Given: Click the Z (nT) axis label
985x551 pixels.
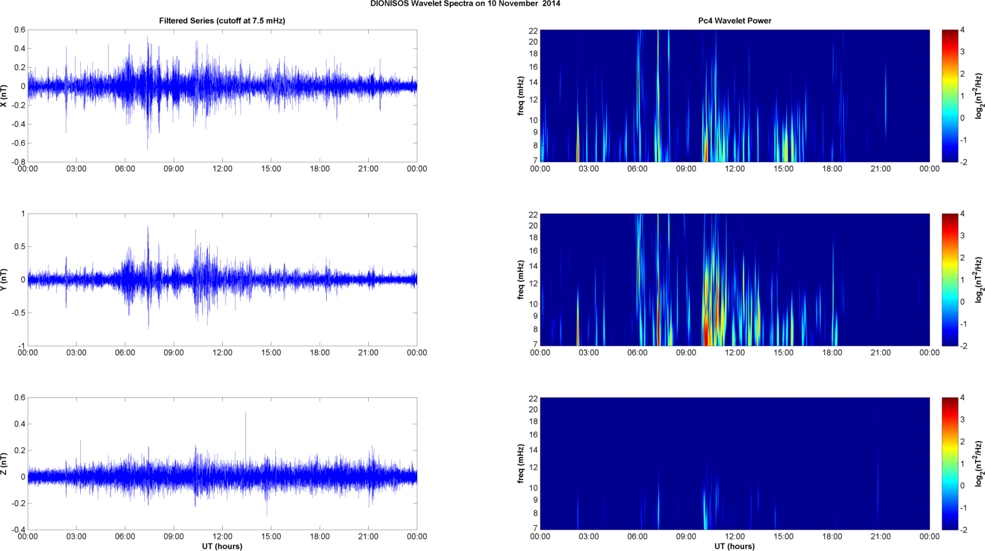Looking at the screenshot, I should (5, 463).
